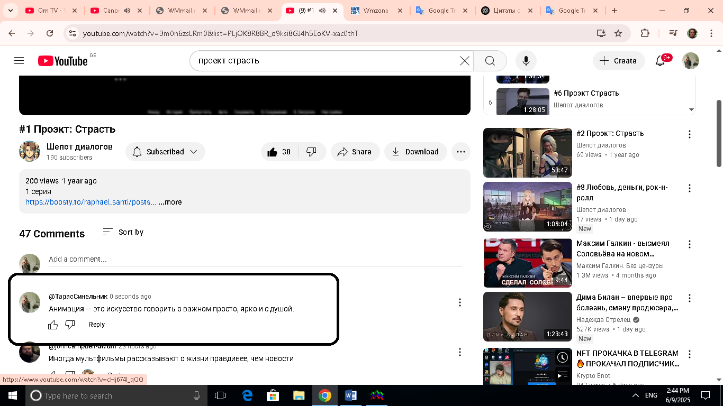Open Microsoft Word from taskbar
The width and height of the screenshot is (723, 406).
click(351, 395)
